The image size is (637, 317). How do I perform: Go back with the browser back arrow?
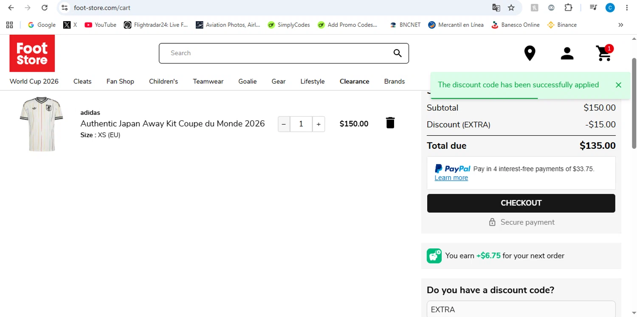(11, 8)
